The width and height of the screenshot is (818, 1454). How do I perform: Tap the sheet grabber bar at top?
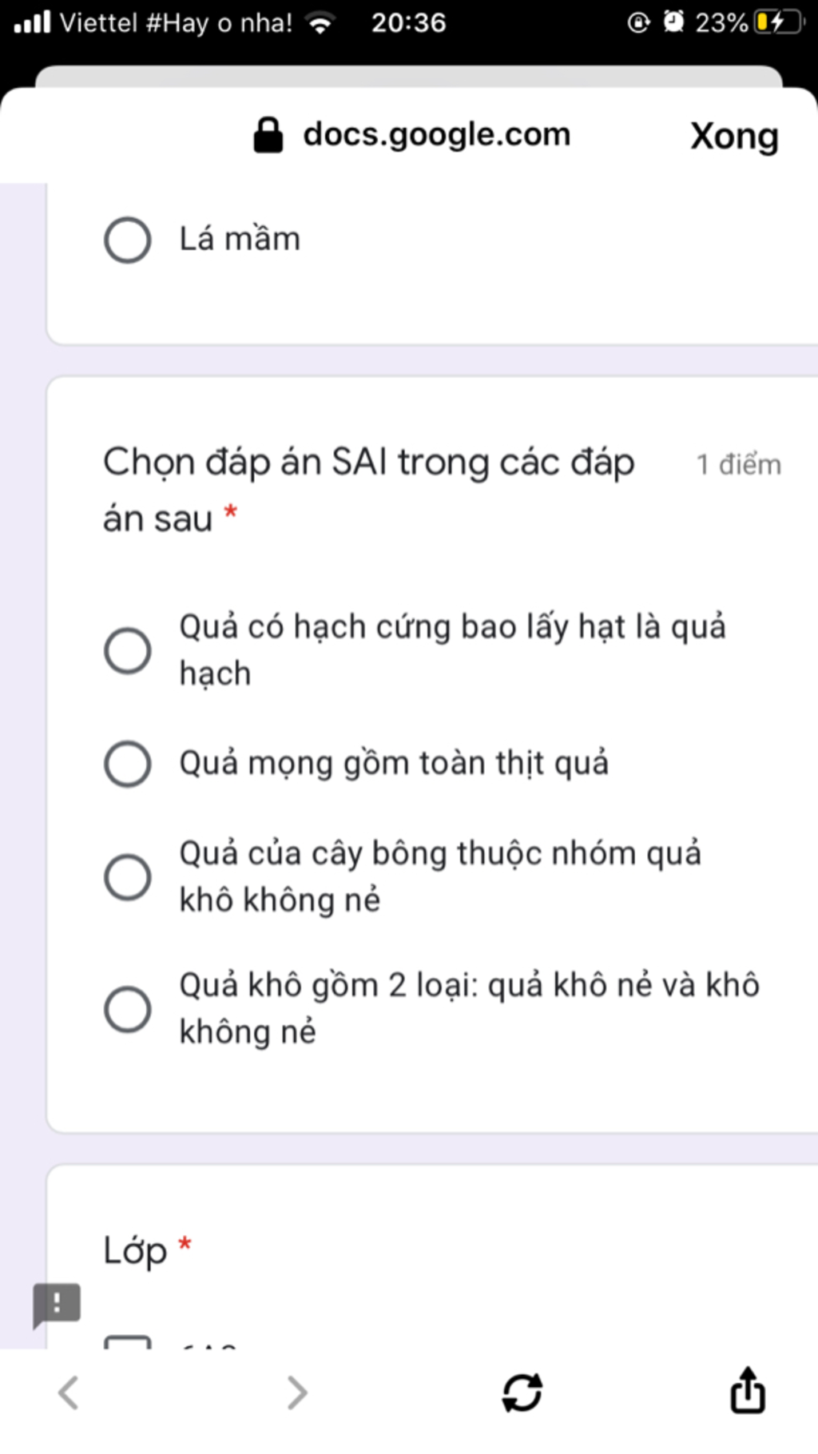coord(408,77)
